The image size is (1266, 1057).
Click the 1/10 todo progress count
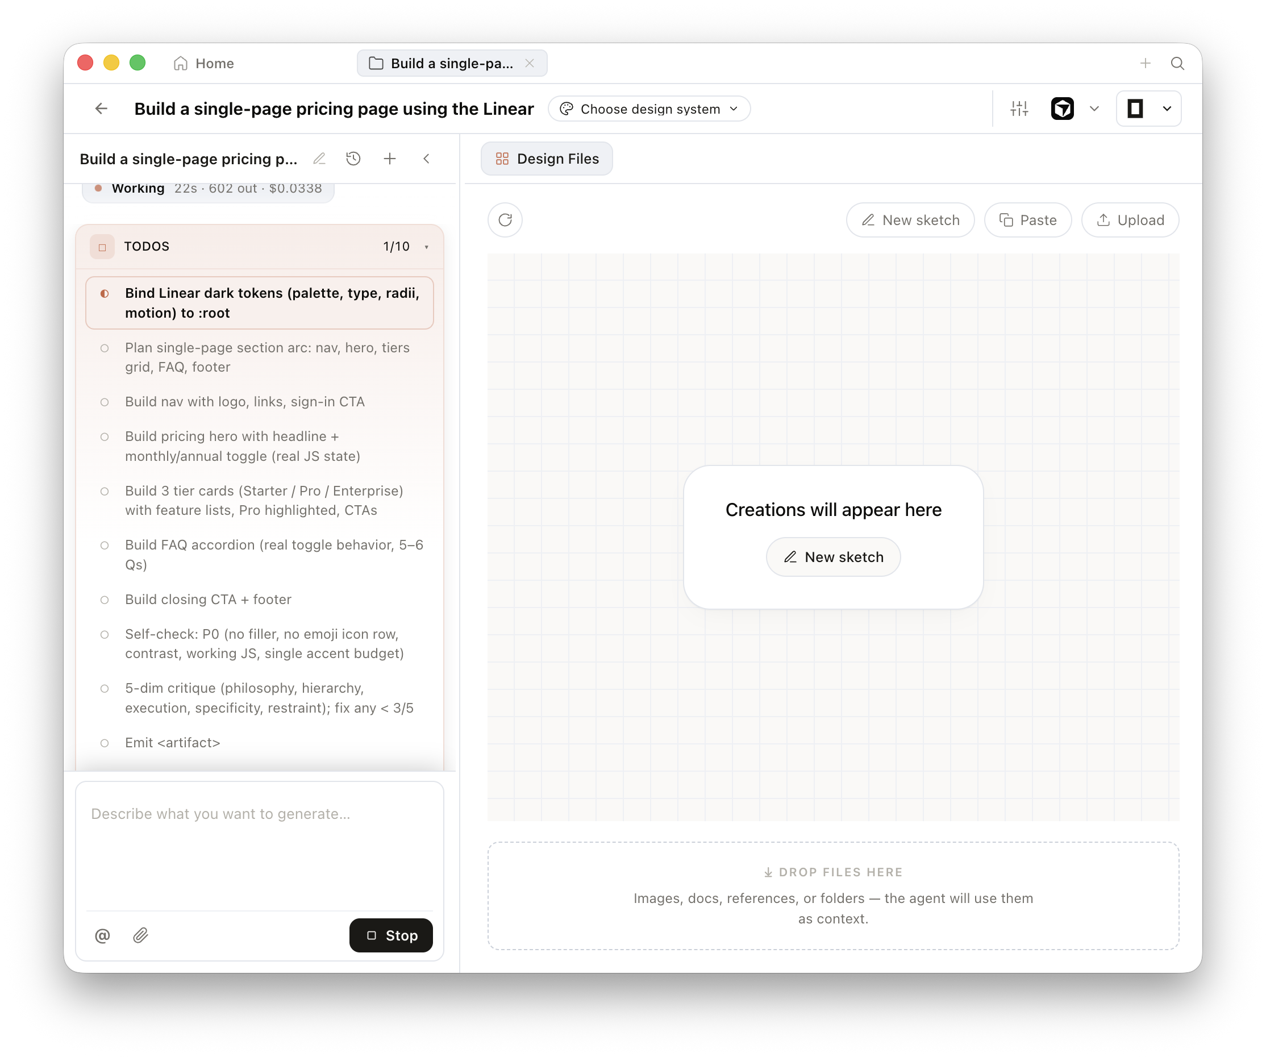(x=396, y=247)
